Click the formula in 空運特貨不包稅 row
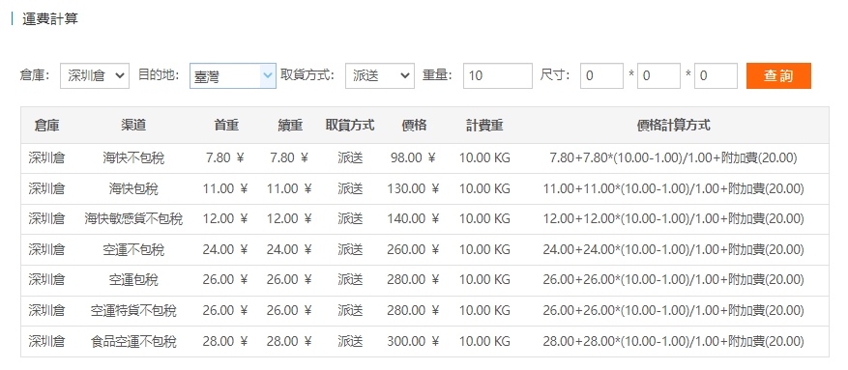The width and height of the screenshot is (848, 370). pyautogui.click(x=673, y=311)
